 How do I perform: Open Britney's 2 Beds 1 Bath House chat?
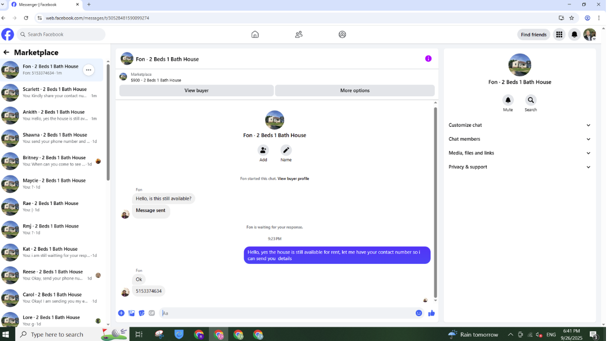tap(52, 161)
